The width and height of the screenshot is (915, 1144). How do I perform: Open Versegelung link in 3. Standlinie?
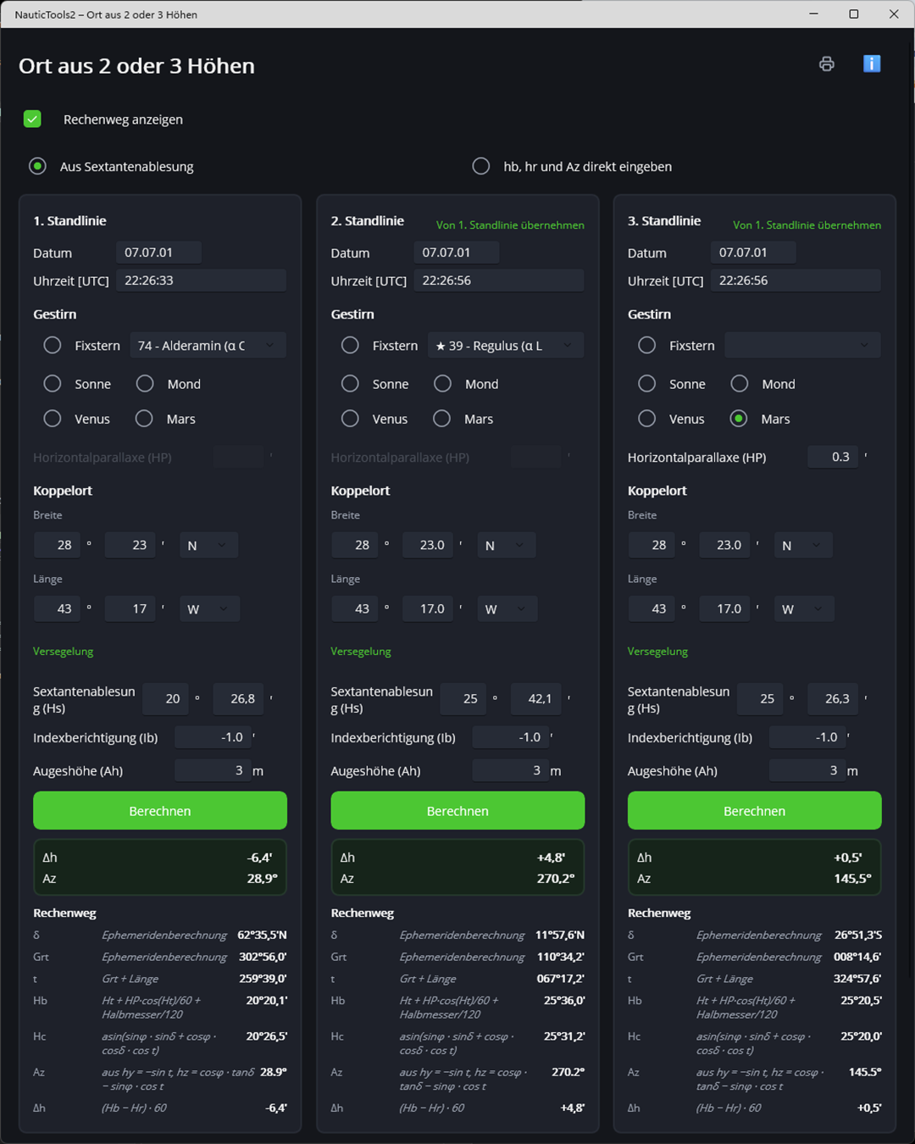pos(657,652)
